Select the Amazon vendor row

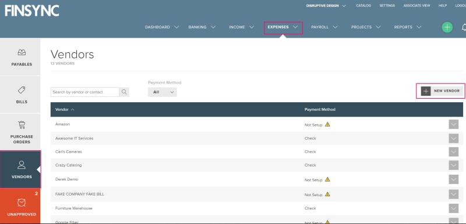[x=62, y=124]
